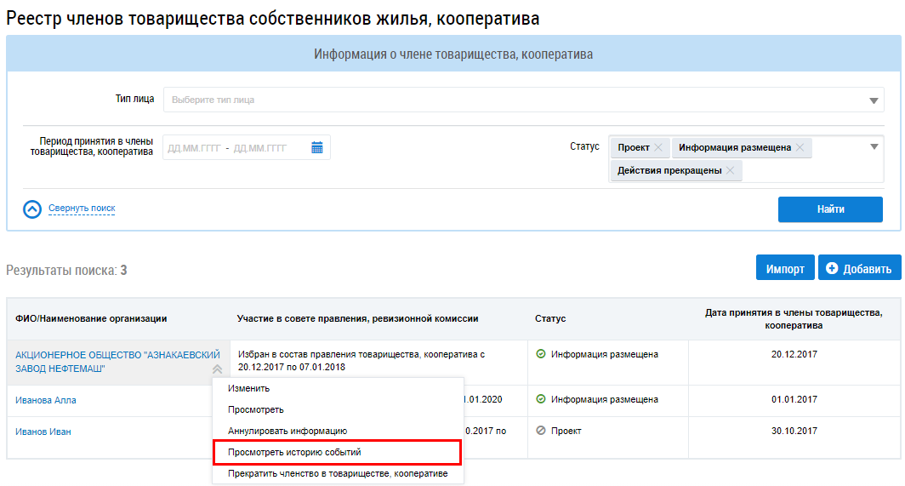Choose 'Изменить' from the context menu

pyautogui.click(x=248, y=388)
